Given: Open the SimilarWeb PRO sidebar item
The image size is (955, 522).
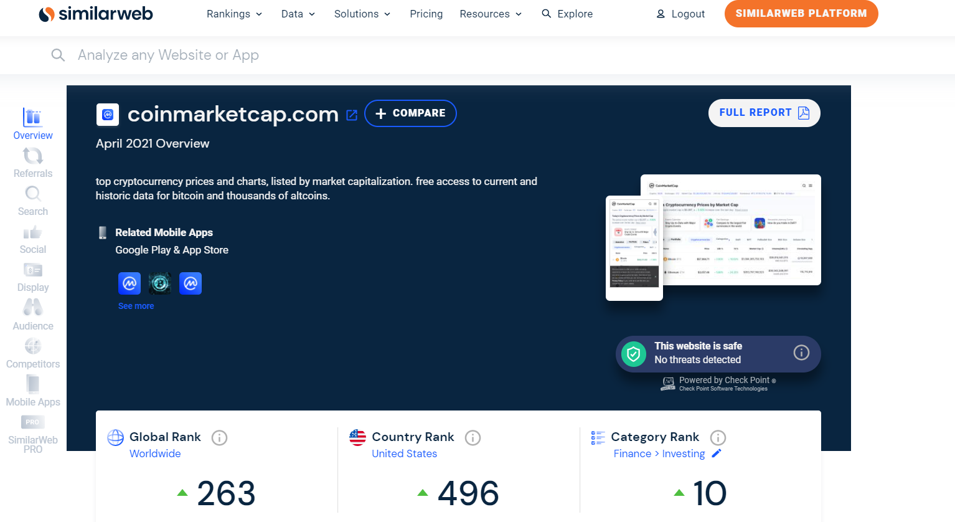Looking at the screenshot, I should click(x=33, y=434).
